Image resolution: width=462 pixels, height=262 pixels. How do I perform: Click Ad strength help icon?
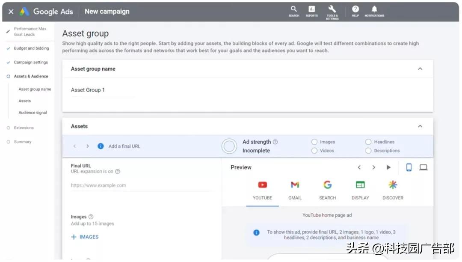[275, 142]
